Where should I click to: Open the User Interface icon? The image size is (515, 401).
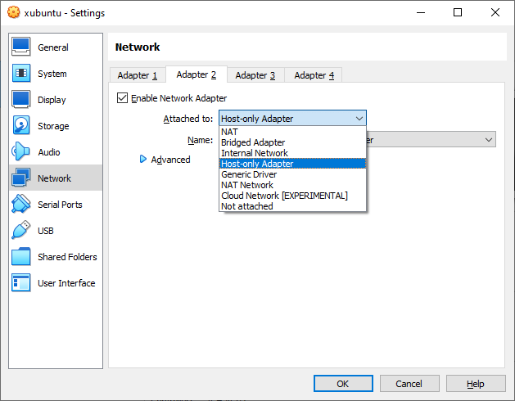click(x=21, y=283)
